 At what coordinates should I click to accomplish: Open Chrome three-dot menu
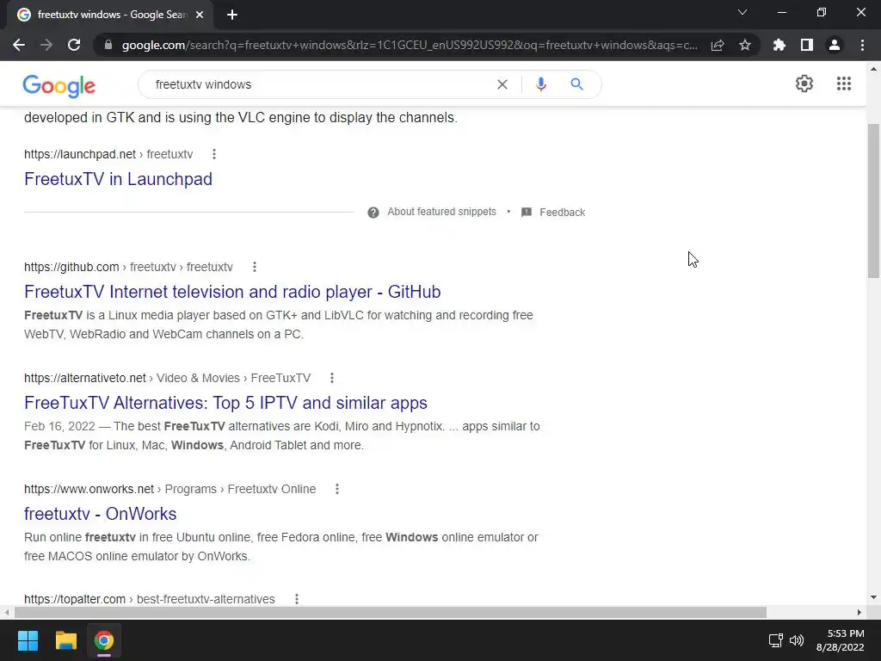(x=862, y=45)
